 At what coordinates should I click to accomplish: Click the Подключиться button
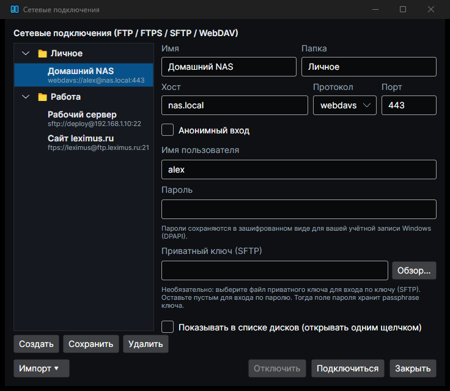[347, 368]
